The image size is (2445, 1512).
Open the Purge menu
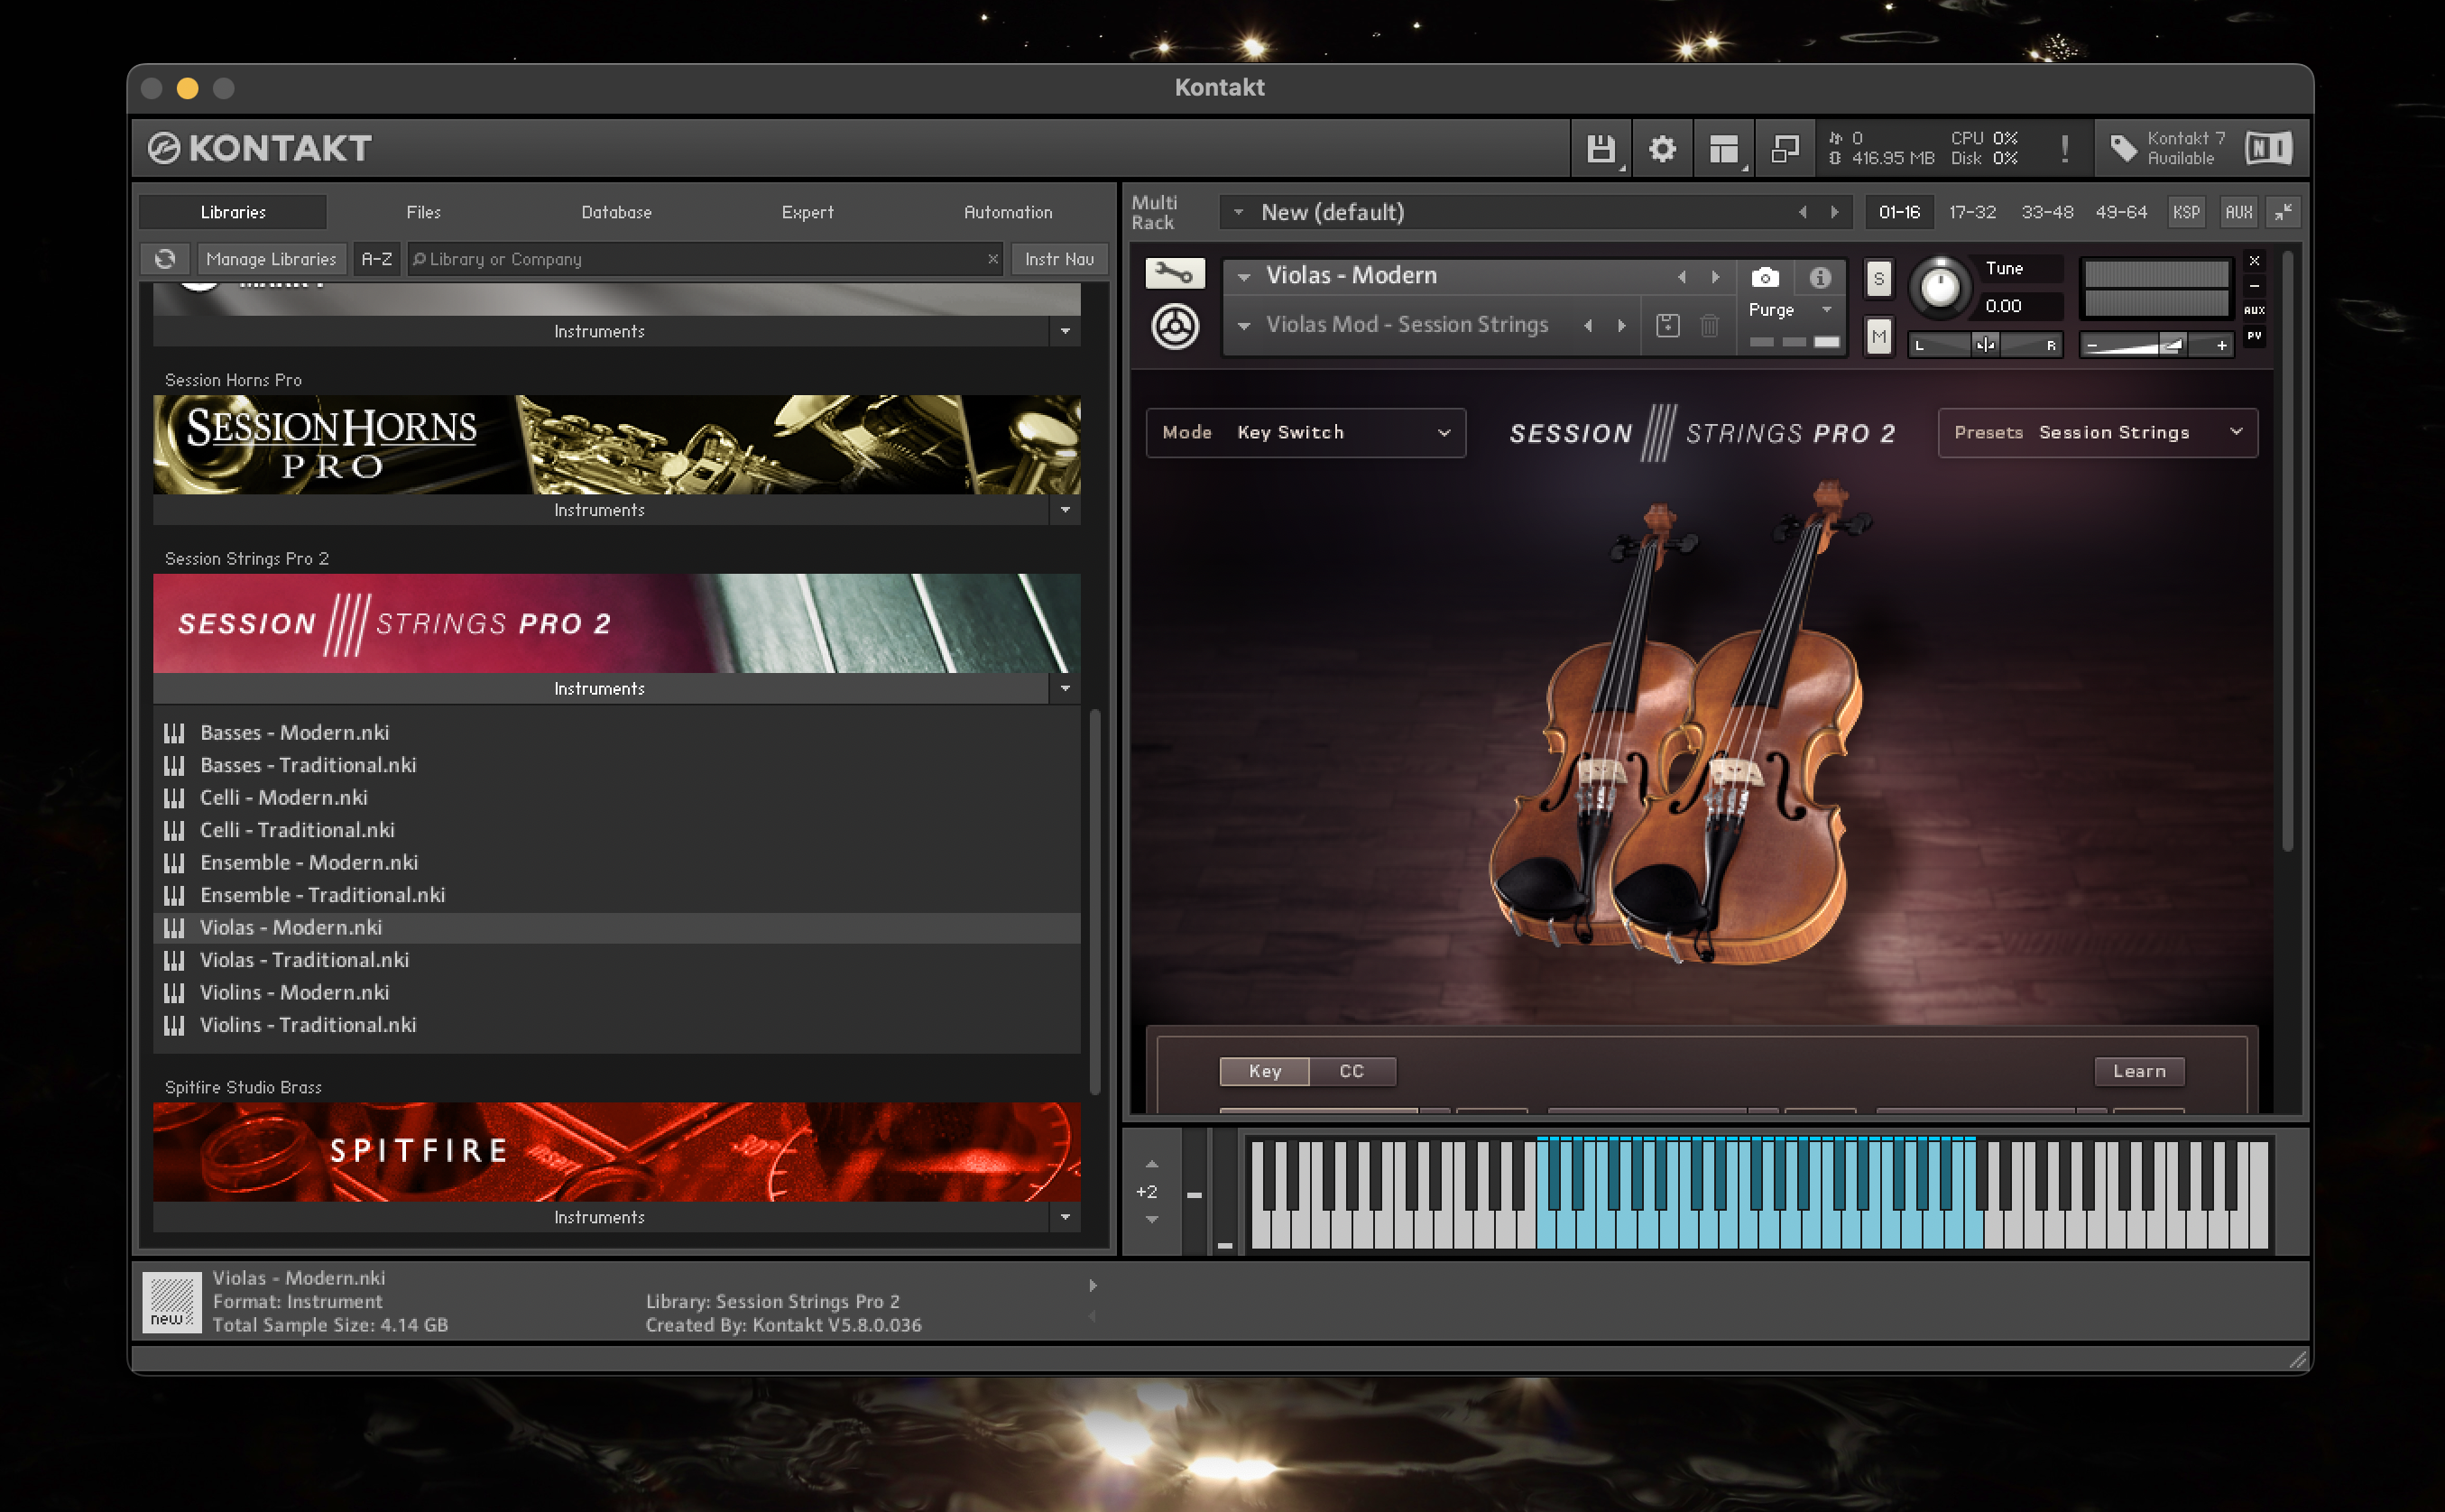coord(1791,310)
